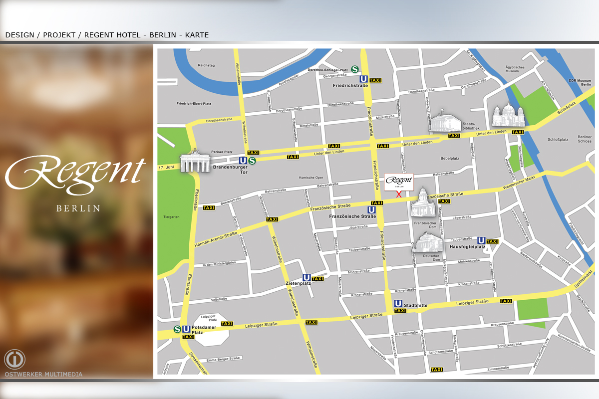Select the Deutscher Dom building icon
The image size is (599, 399).
click(428, 243)
